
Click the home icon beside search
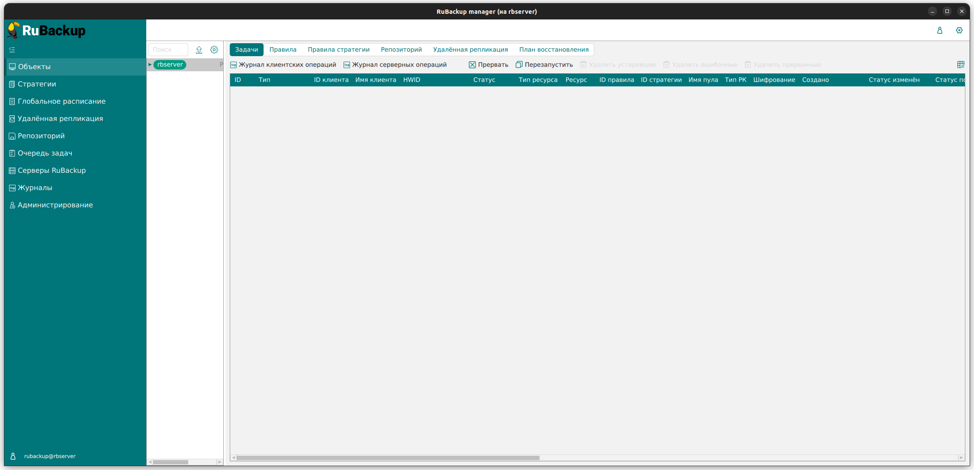click(x=199, y=50)
